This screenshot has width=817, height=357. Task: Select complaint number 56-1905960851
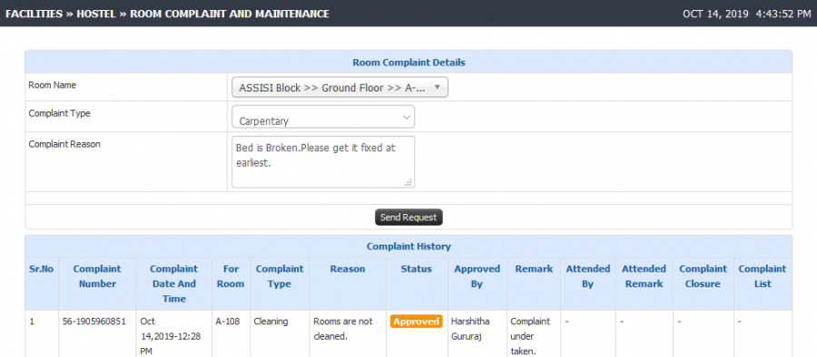(x=94, y=321)
